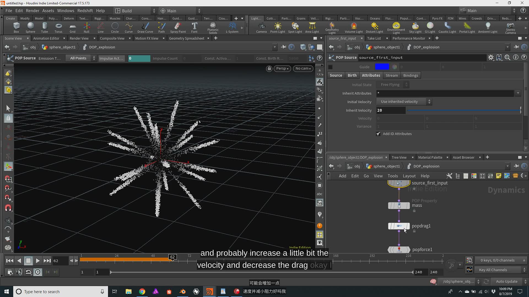Open the Initial State Free Flying dropdown
The width and height of the screenshot is (529, 297).
(393, 85)
